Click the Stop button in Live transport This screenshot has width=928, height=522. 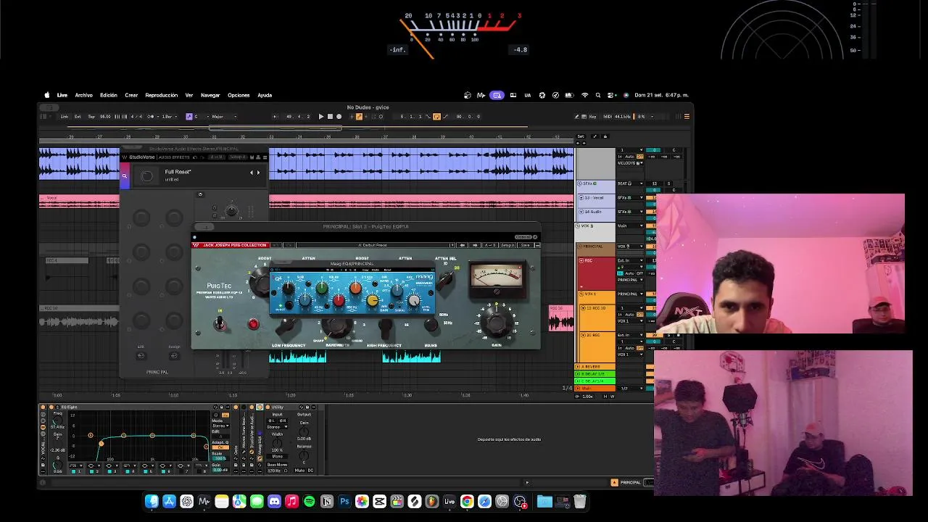[x=330, y=116]
